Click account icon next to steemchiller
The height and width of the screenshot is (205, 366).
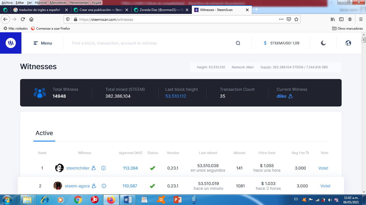coord(94,168)
